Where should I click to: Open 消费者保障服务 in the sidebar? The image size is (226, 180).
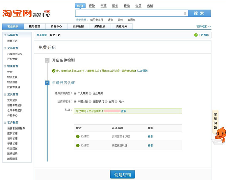(16, 128)
